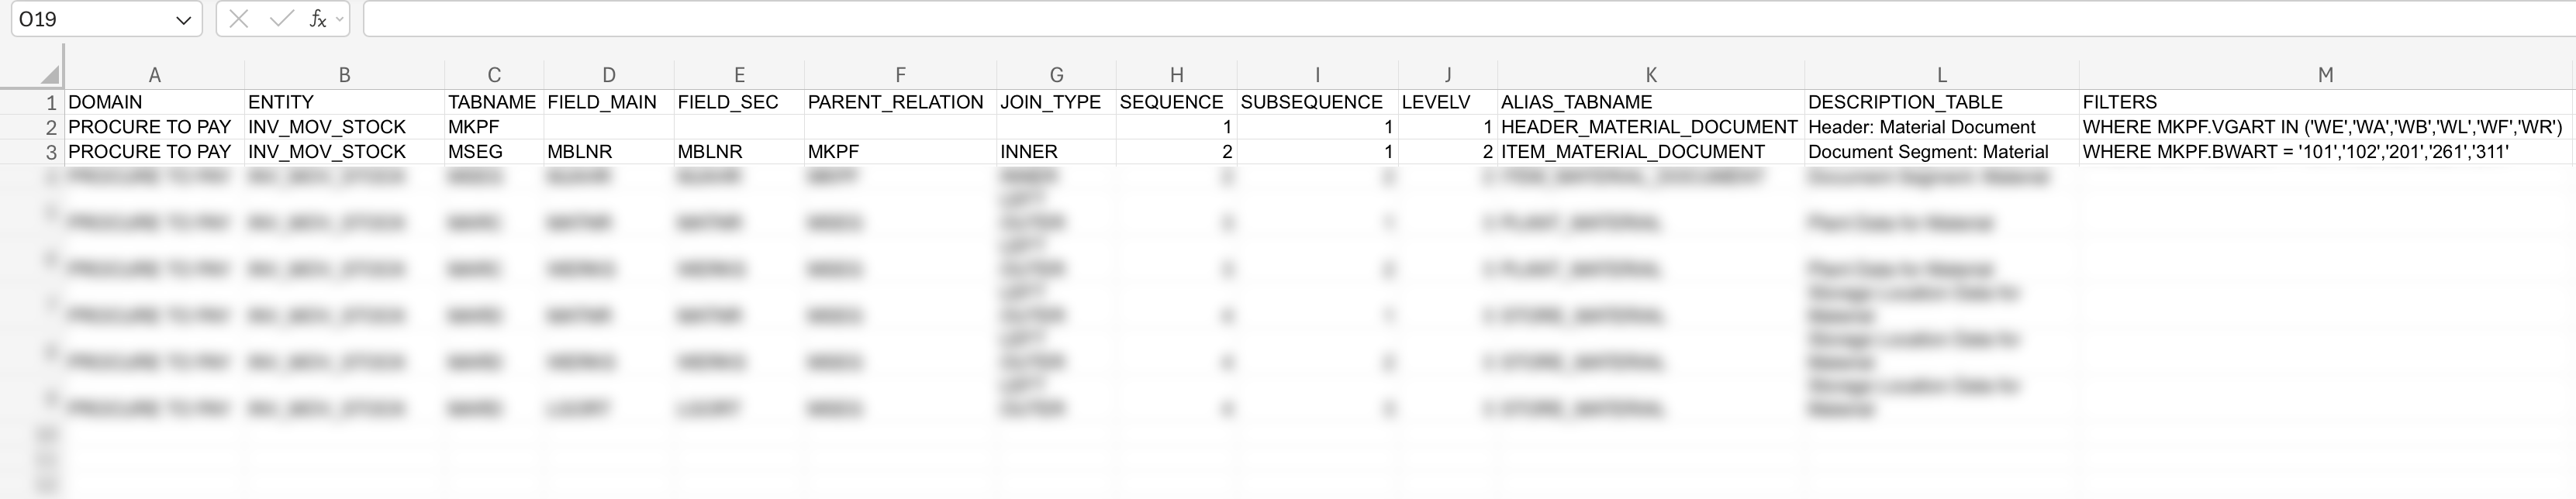Viewport: 2576px width, 499px height.
Task: Select the HEADER_MATERIAL_DOCUMENT alias cell
Action: 1650,127
